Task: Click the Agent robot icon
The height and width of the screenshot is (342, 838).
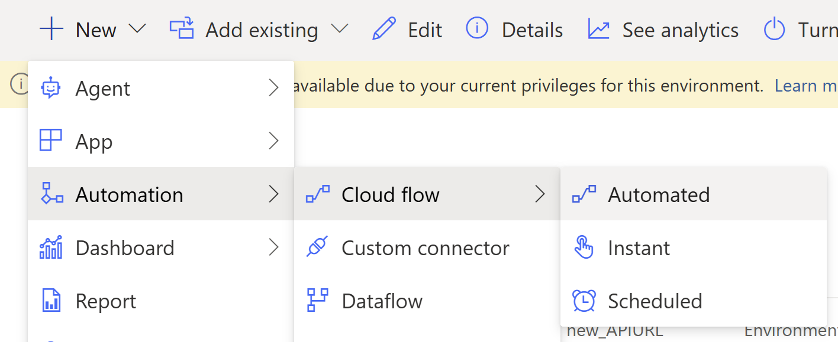Action: tap(51, 88)
